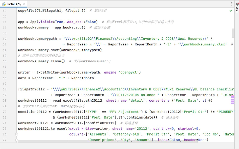Screen dimensions: 239x149
Task: Click '\\workbooksummary.xlsx' string on line 60
Action: [202, 44]
